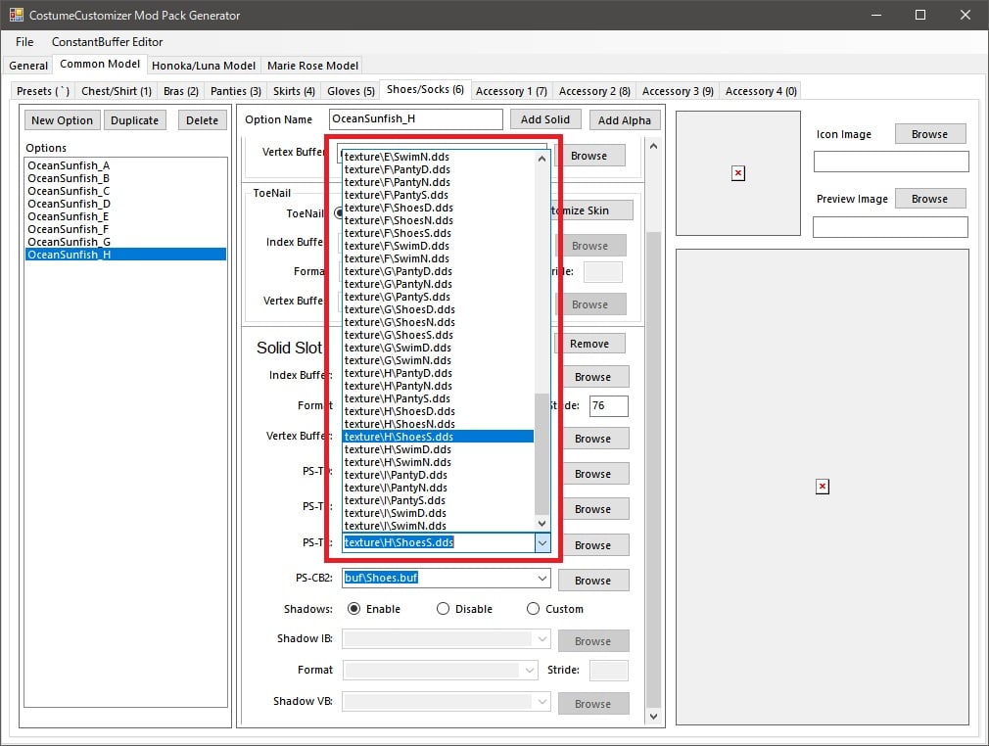989x746 pixels.
Task: Open the Skirts (4) tab
Action: click(294, 91)
